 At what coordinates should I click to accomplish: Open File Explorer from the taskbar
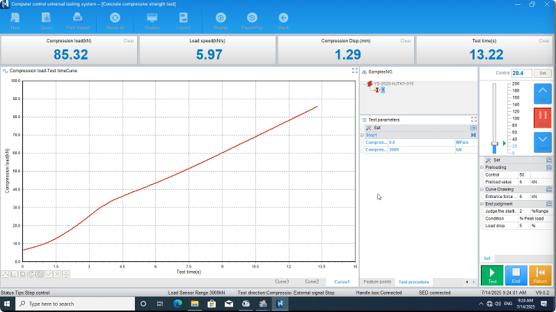point(195,304)
